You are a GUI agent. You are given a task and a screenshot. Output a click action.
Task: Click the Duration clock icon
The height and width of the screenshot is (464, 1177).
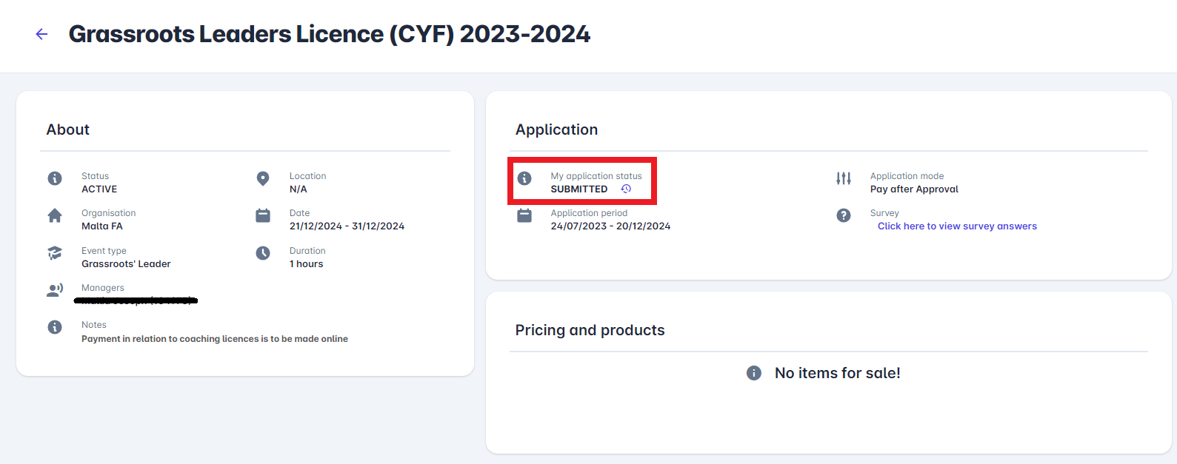pyautogui.click(x=263, y=253)
